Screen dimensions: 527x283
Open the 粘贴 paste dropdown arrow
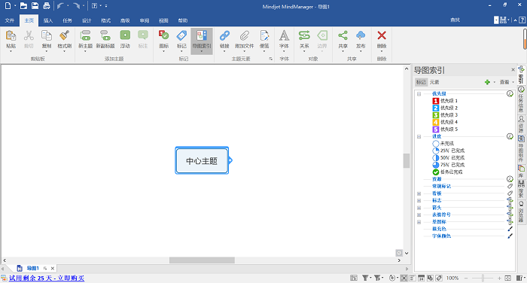click(x=11, y=51)
